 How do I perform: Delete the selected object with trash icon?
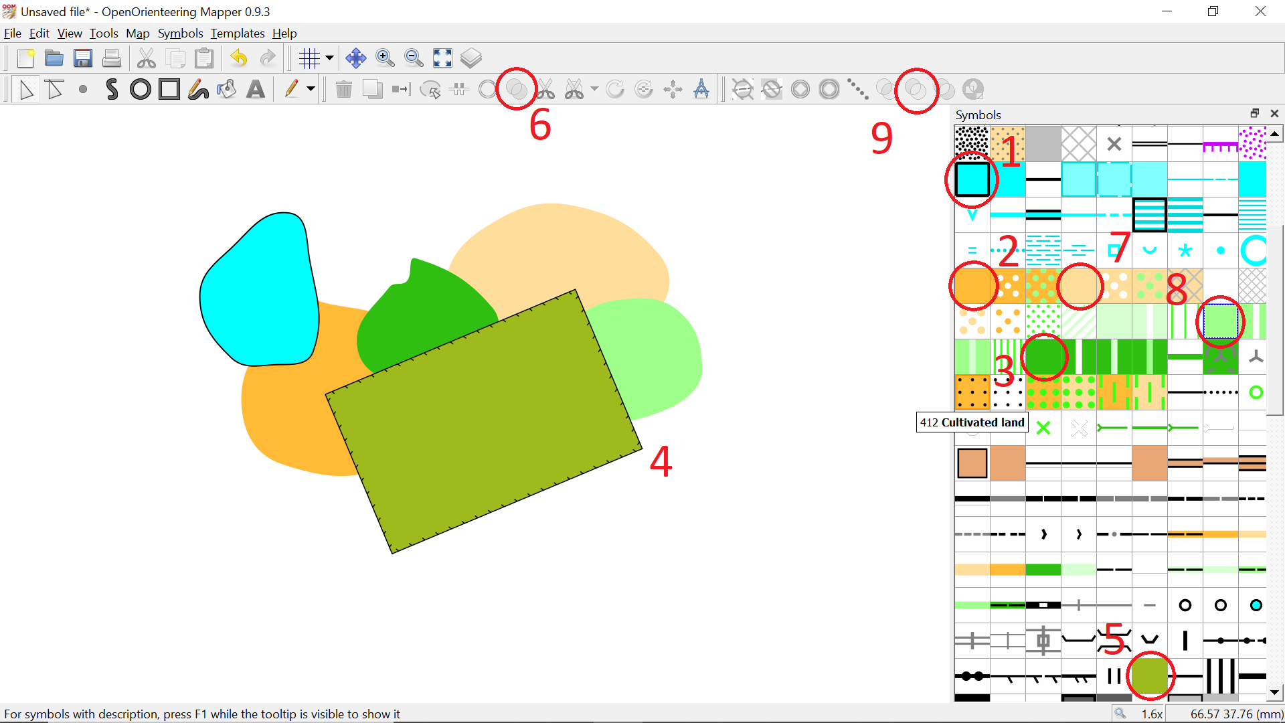pyautogui.click(x=344, y=88)
